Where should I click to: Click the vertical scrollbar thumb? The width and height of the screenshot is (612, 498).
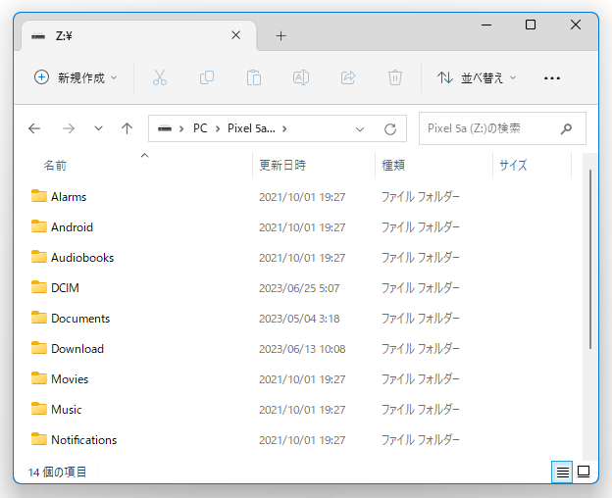[590, 260]
